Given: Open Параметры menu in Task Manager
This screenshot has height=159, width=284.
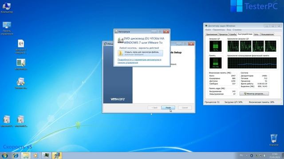Looking at the screenshot, I should click(x=219, y=30).
